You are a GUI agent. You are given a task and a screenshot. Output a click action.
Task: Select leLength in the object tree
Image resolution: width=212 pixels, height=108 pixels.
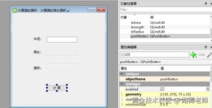click(137, 27)
